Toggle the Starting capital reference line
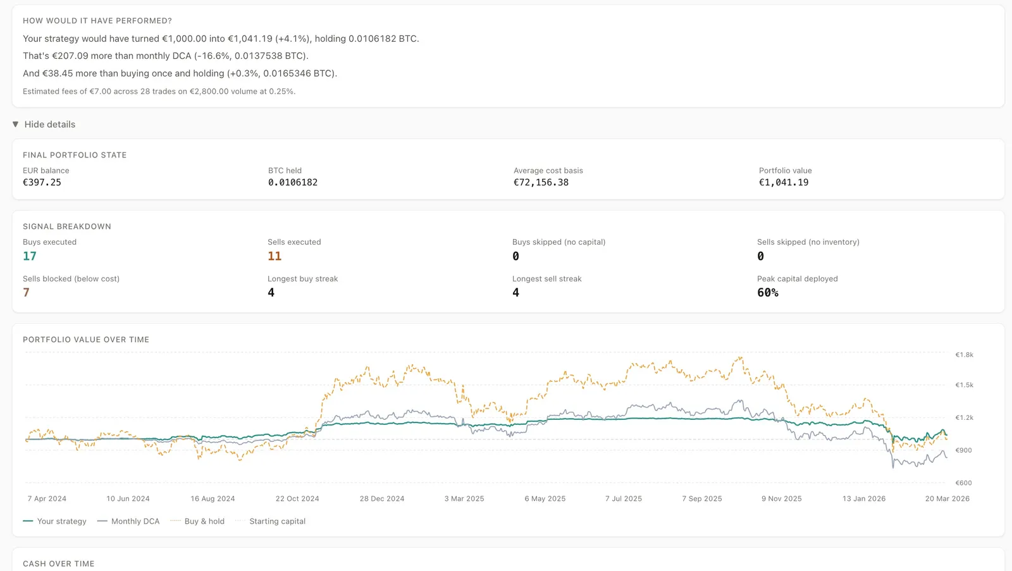 277,521
